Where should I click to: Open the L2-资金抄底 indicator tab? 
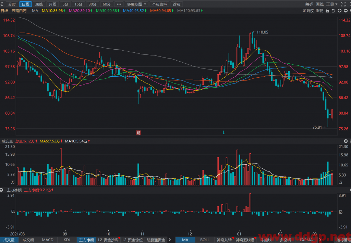109,240
